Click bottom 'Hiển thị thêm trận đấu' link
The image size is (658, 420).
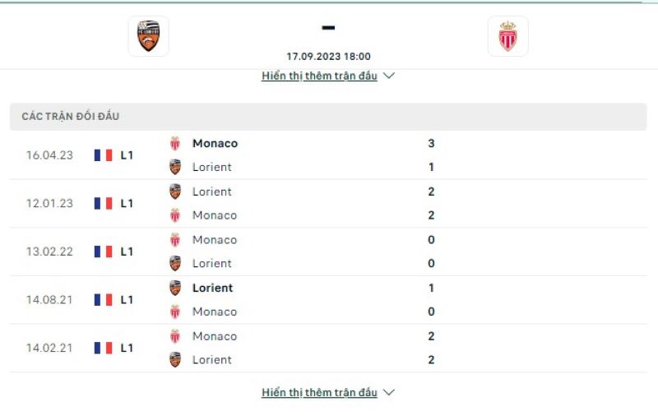click(319, 392)
